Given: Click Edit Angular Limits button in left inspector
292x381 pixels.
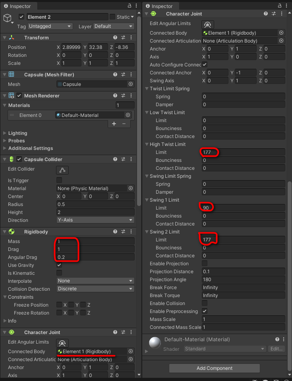Looking at the screenshot, I should tap(62, 343).
